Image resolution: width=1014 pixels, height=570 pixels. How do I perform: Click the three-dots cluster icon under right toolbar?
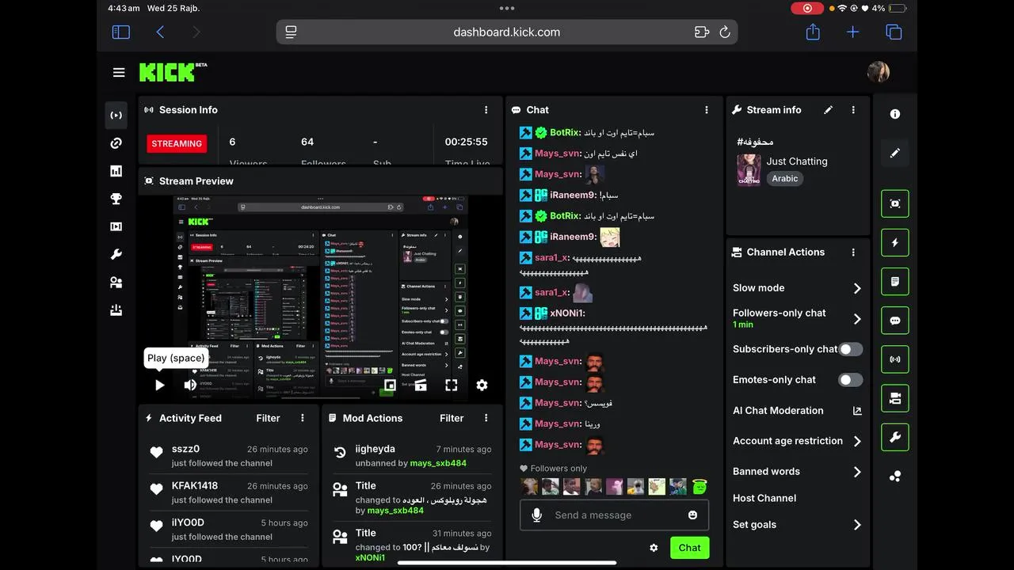coord(895,477)
